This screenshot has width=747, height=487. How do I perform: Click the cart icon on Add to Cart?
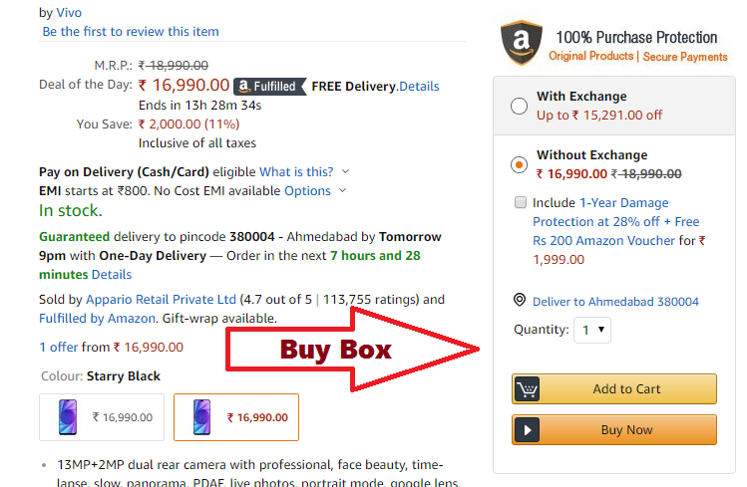(x=527, y=389)
